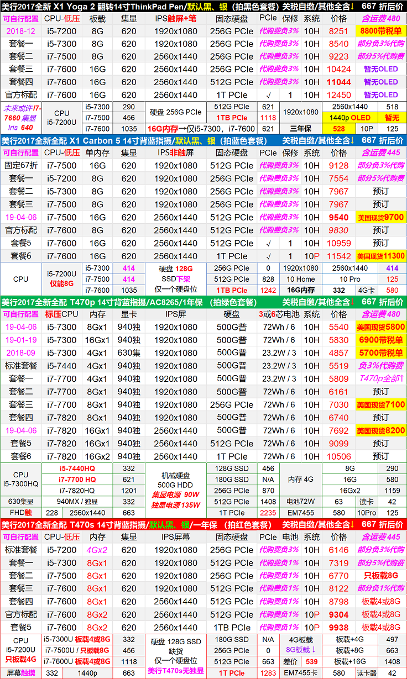The height and width of the screenshot is (679, 407).
Task: Click the "读卡器" cell
Action: [367, 673]
